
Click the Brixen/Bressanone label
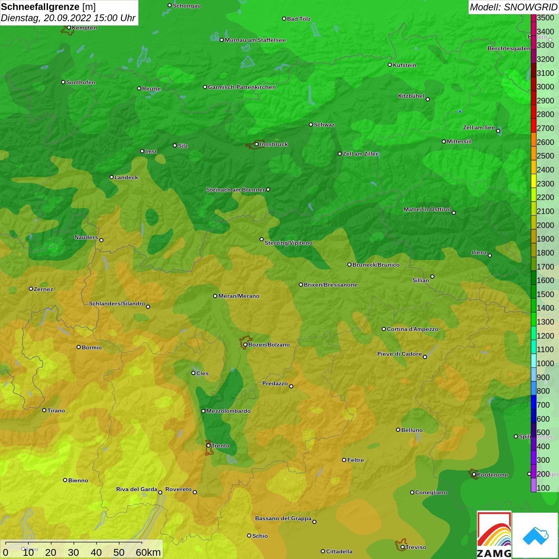(x=331, y=285)
